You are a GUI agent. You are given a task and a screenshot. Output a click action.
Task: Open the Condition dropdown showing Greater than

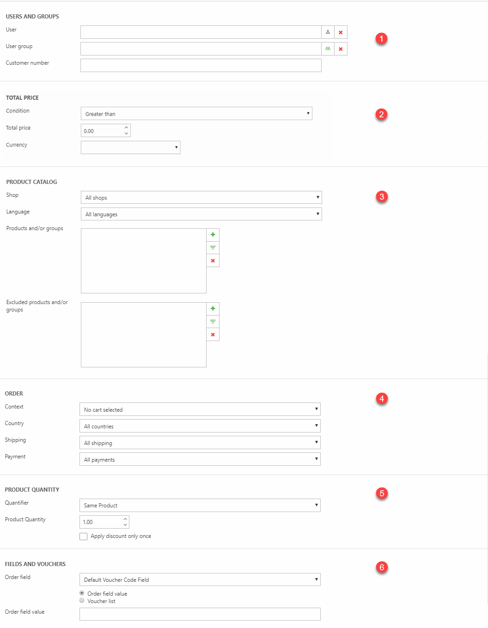196,114
